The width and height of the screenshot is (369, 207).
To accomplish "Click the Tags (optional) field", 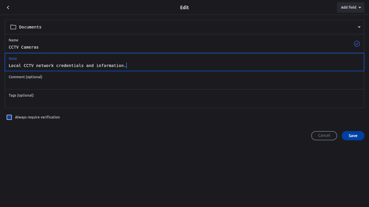I will tap(184, 102).
